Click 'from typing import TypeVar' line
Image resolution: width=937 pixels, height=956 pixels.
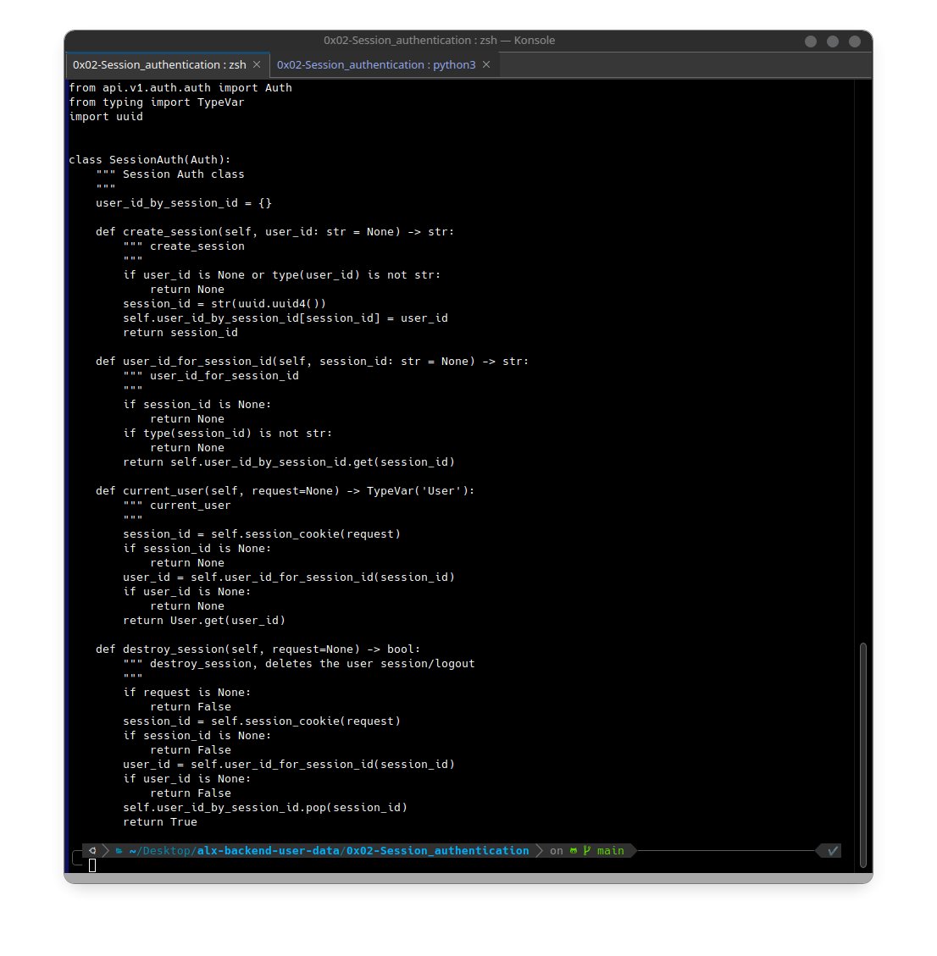157,102
